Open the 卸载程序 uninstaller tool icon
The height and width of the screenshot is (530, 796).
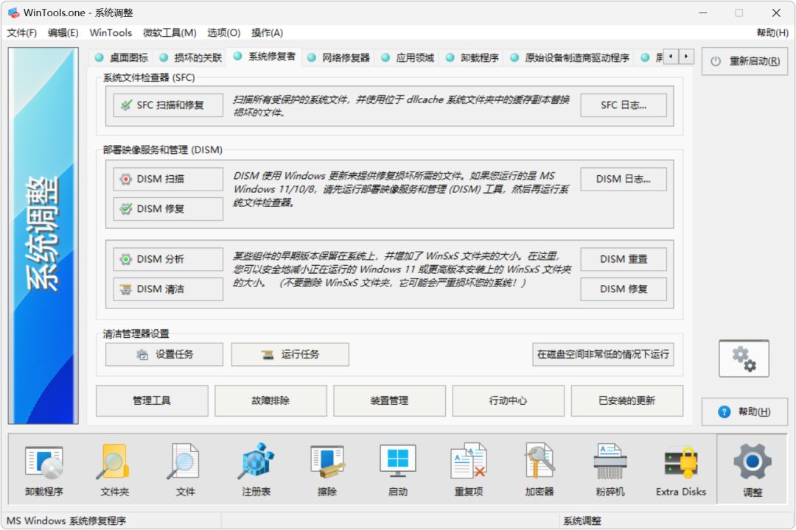point(44,470)
